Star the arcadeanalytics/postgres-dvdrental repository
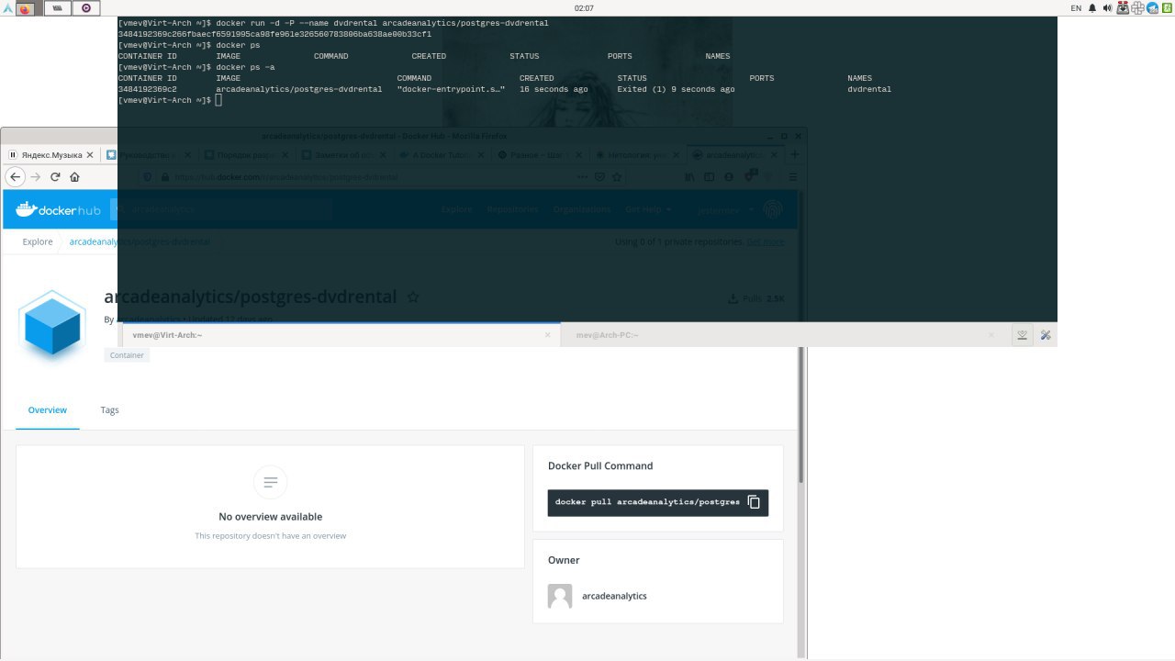Image resolution: width=1175 pixels, height=661 pixels. [413, 297]
